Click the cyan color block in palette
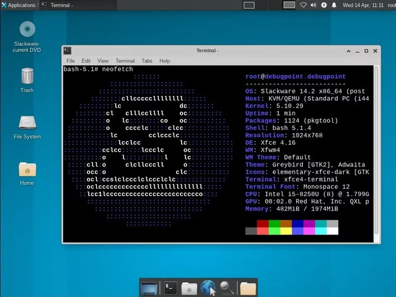Viewport: 396px width, 297px height. [x=321, y=231]
